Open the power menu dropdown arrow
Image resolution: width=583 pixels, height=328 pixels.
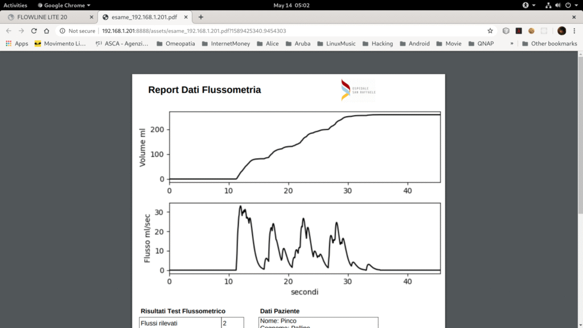pyautogui.click(x=576, y=5)
